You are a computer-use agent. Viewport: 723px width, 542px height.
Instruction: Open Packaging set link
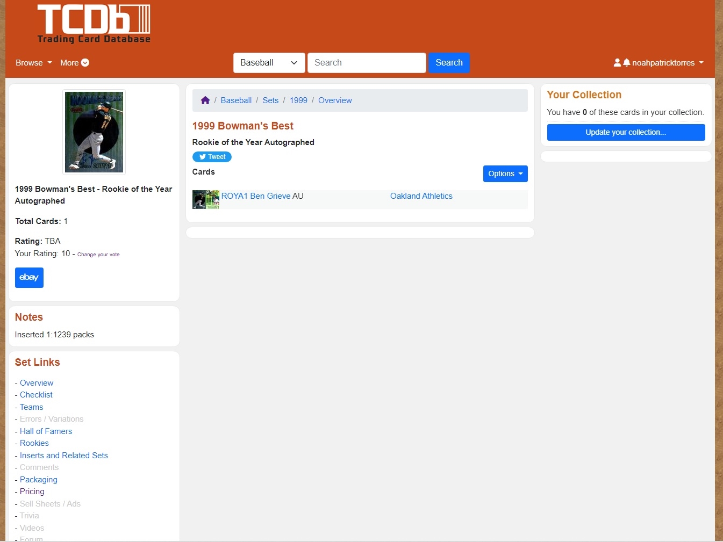tap(38, 480)
